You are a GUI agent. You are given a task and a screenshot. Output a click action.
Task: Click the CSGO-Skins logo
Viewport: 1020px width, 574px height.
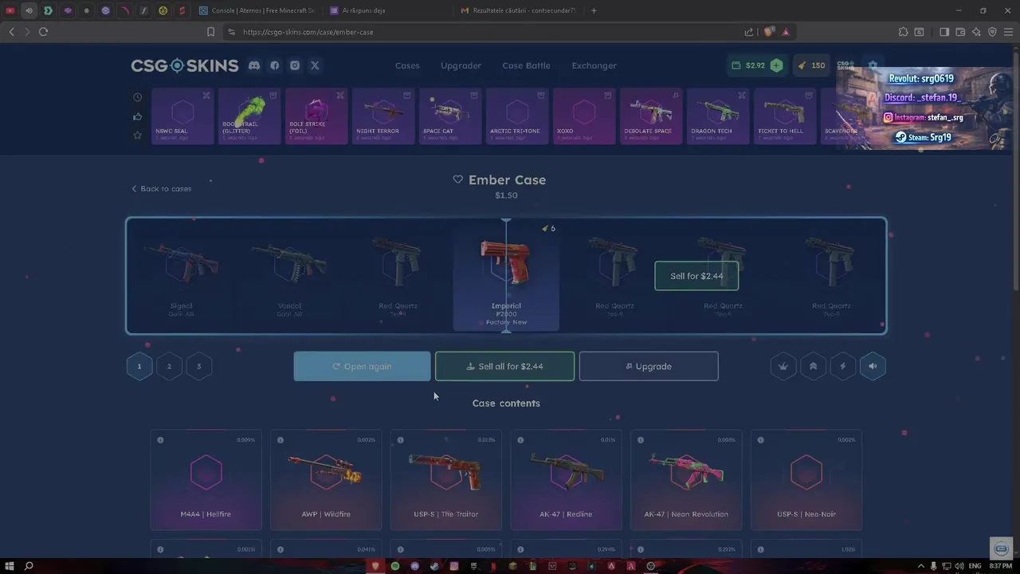[185, 65]
